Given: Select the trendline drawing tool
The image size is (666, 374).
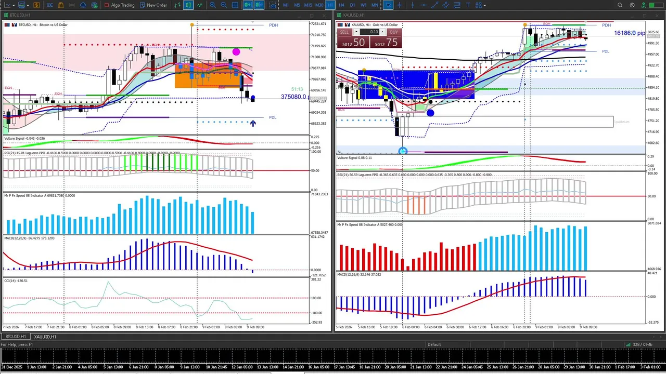Looking at the screenshot, I should 434,5.
